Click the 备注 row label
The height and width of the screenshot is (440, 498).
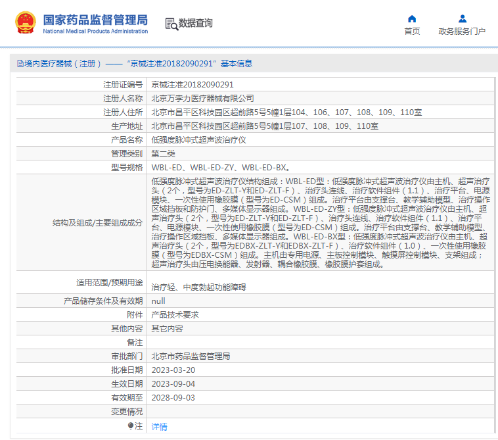(x=135, y=343)
